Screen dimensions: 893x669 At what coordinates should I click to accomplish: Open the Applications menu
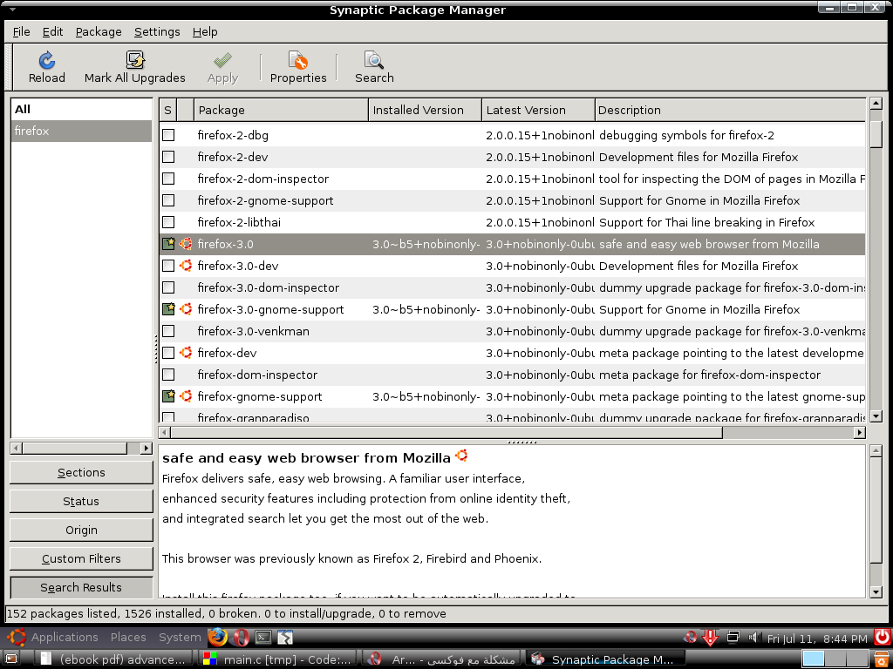click(65, 637)
